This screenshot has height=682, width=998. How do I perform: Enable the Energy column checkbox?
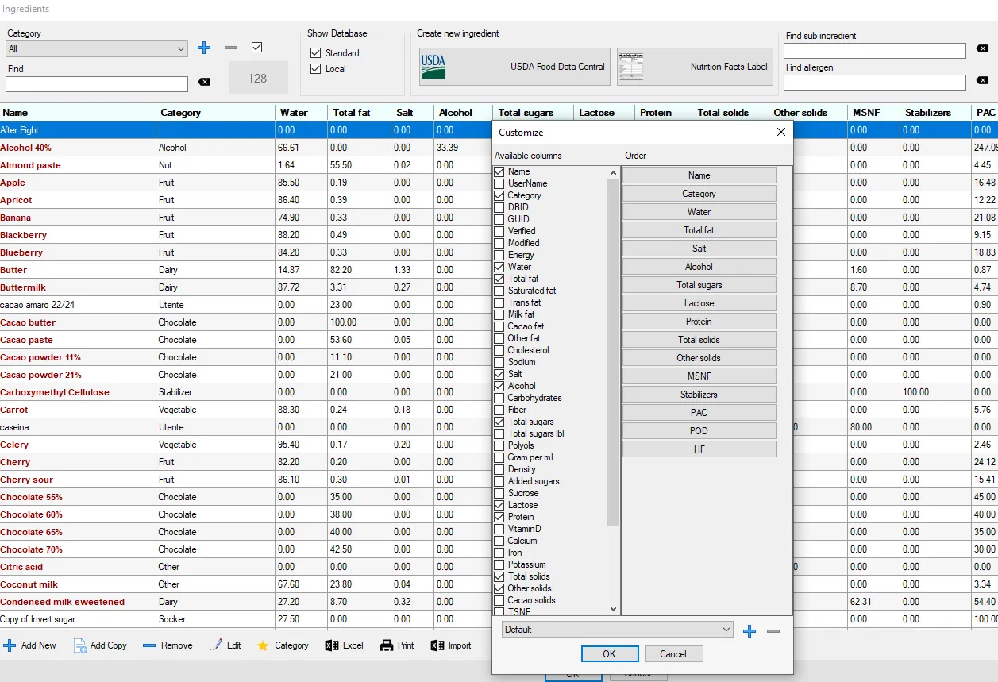(499, 255)
